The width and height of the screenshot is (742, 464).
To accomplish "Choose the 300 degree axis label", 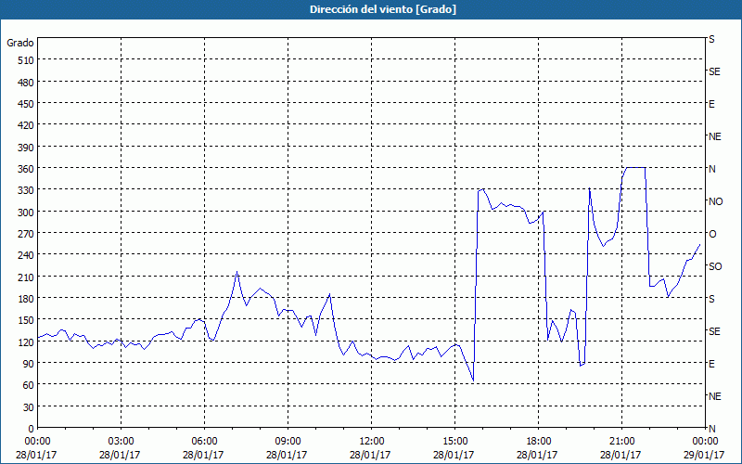I will (x=26, y=213).
